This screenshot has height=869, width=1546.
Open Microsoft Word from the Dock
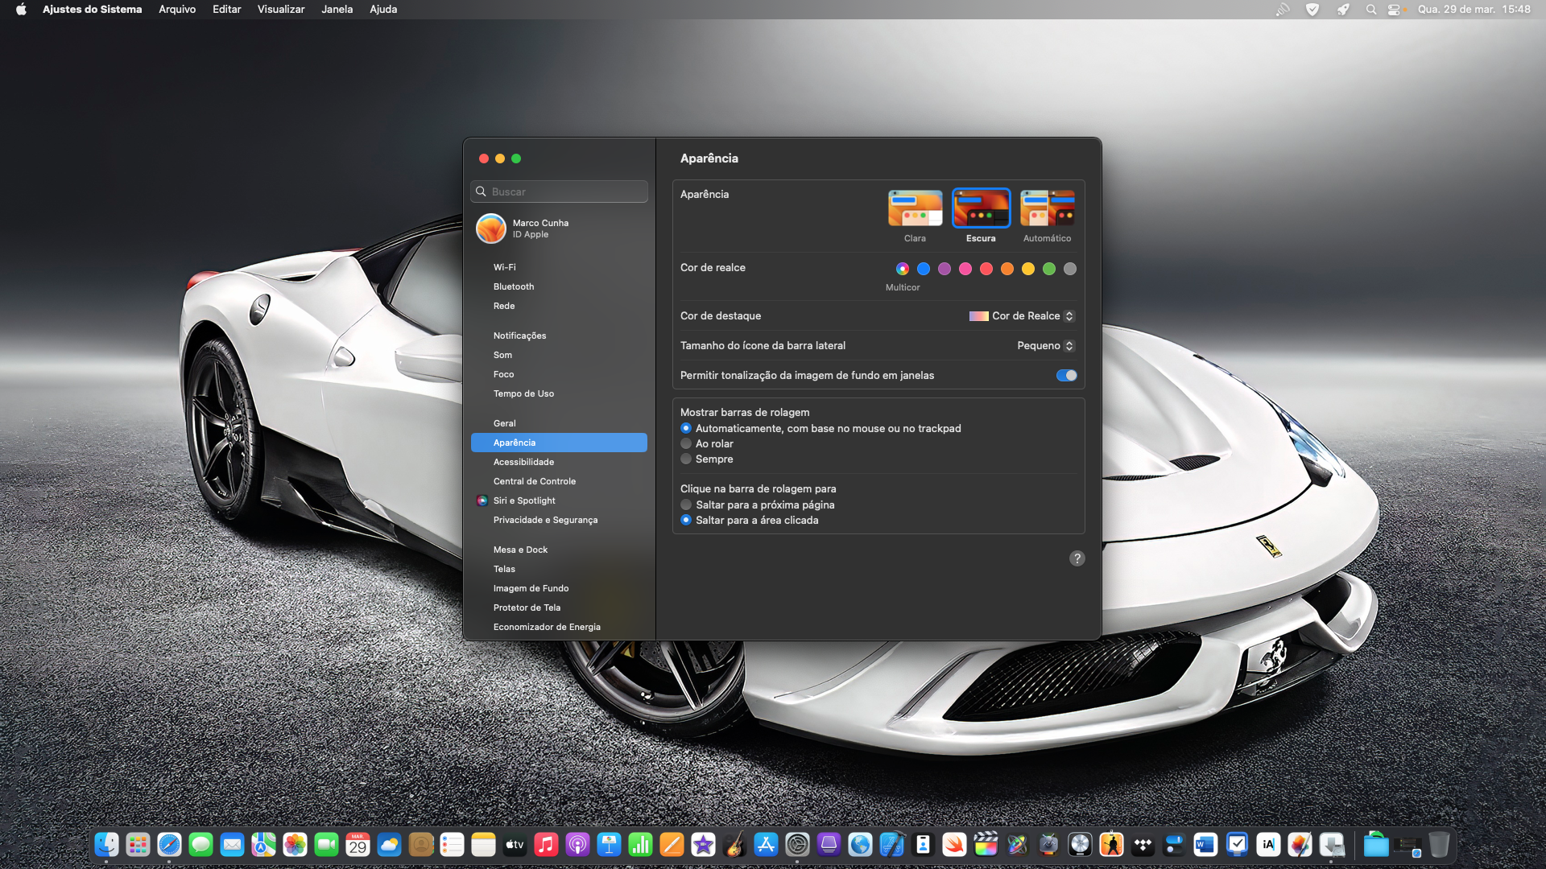pos(1205,844)
